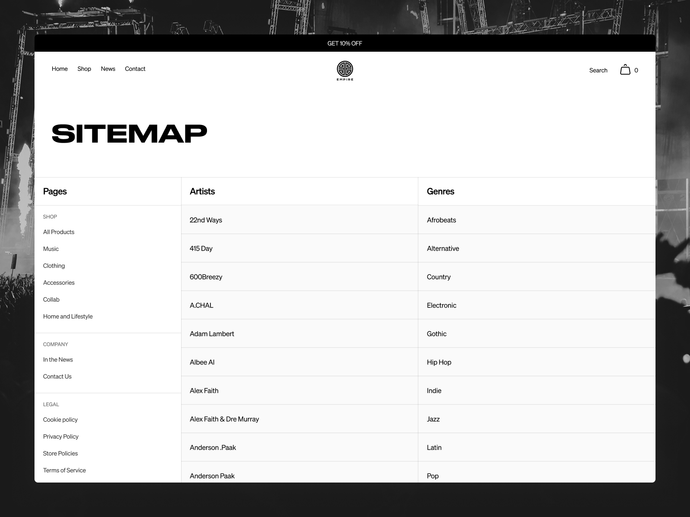Click the Collab link under Shop
Image resolution: width=690 pixels, height=517 pixels.
(x=51, y=299)
